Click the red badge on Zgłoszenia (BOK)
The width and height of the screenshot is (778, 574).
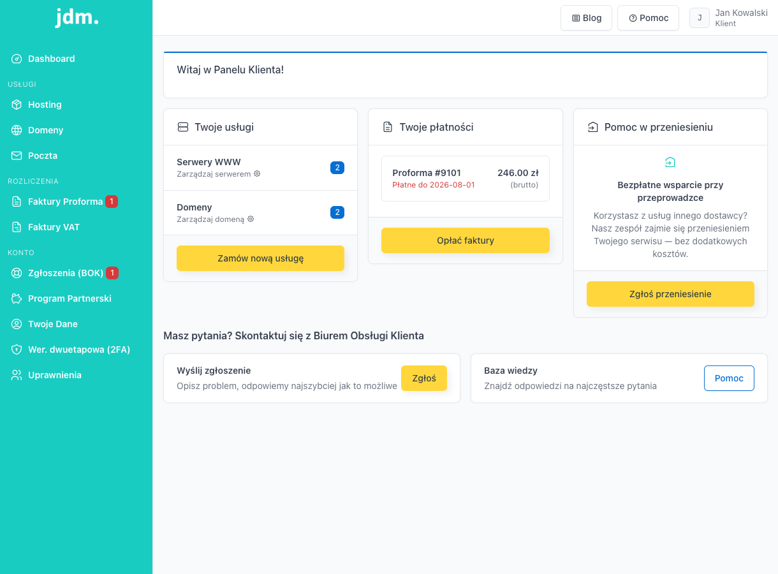(x=112, y=273)
